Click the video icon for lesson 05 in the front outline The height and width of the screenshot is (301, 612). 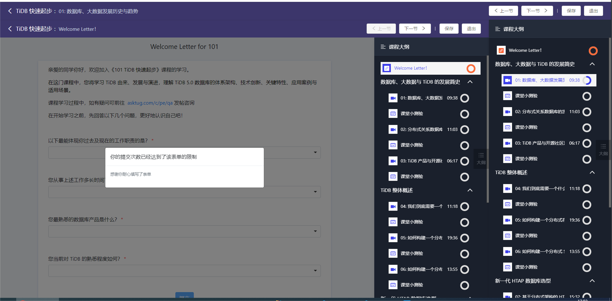point(393,238)
